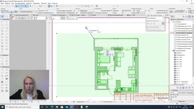
Task: Open the Параметры menu
Action: 36,3
